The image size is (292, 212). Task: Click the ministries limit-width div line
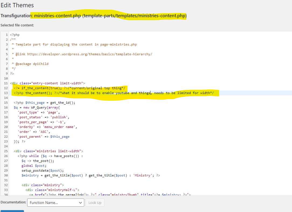click(x=48, y=151)
